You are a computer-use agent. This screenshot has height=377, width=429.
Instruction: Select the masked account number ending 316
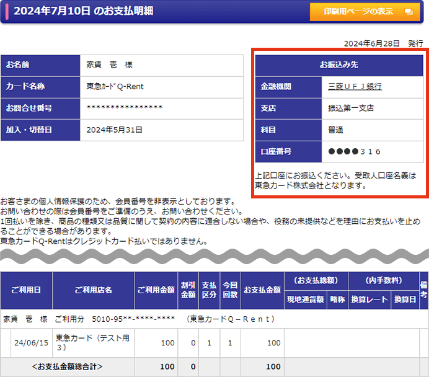(355, 151)
